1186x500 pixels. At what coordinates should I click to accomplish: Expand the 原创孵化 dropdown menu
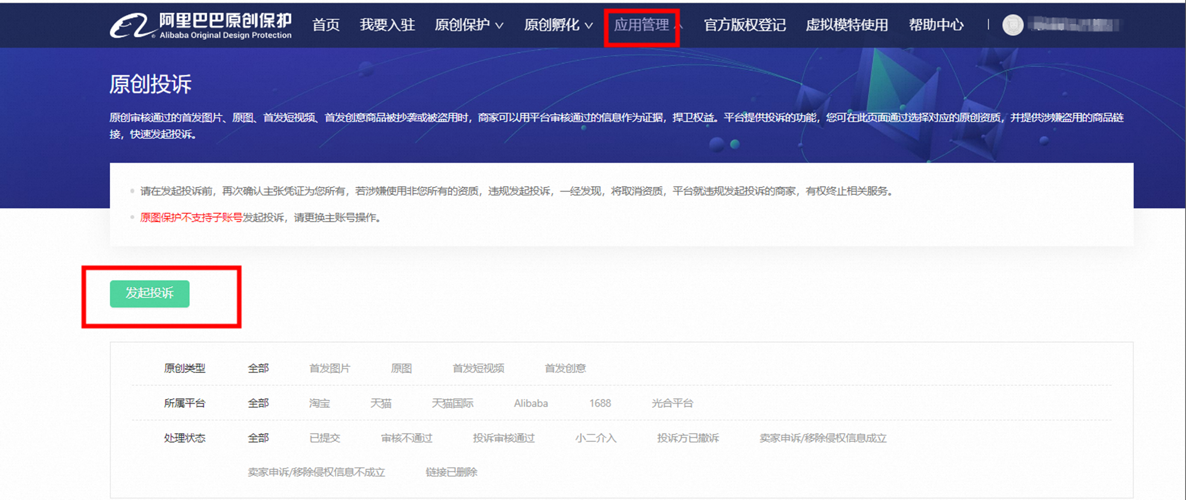point(558,25)
